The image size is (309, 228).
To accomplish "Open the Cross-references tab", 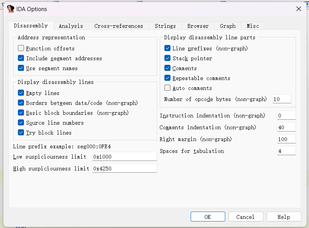I will 119,26.
